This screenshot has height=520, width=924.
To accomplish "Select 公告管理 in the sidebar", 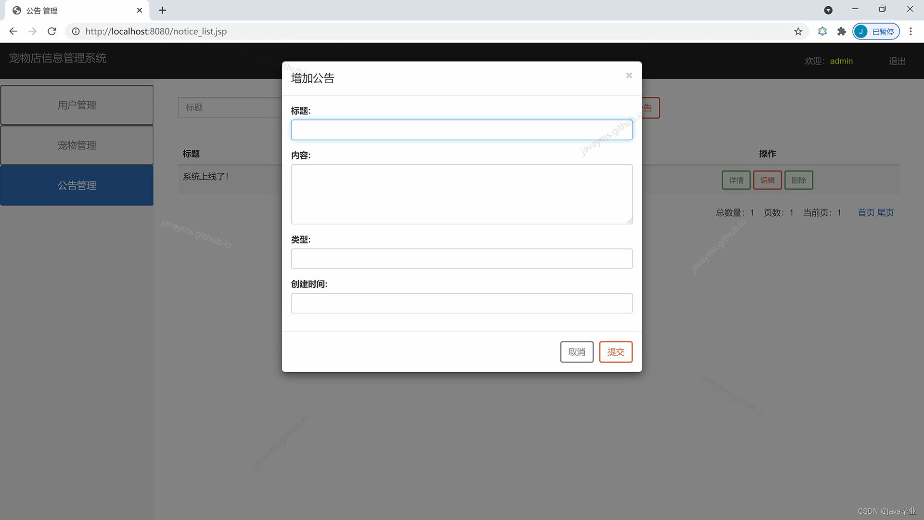I will (77, 185).
